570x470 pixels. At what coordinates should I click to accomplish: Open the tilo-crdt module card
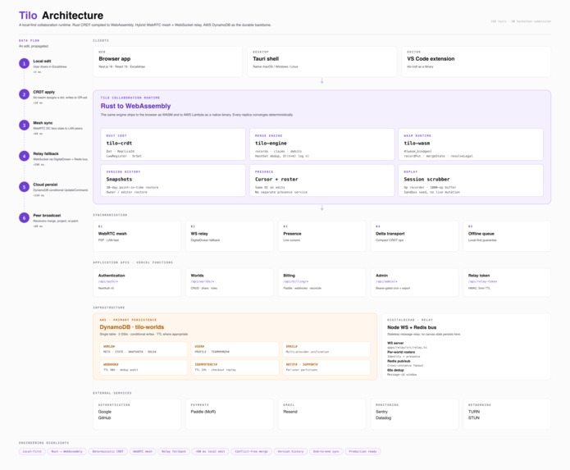click(x=173, y=144)
